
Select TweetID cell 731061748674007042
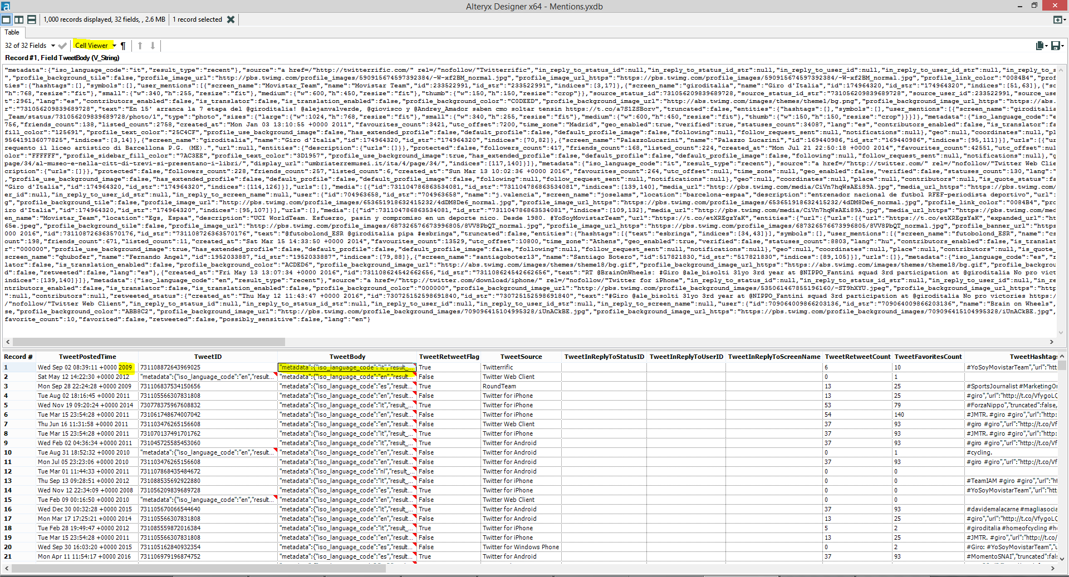pyautogui.click(x=208, y=415)
